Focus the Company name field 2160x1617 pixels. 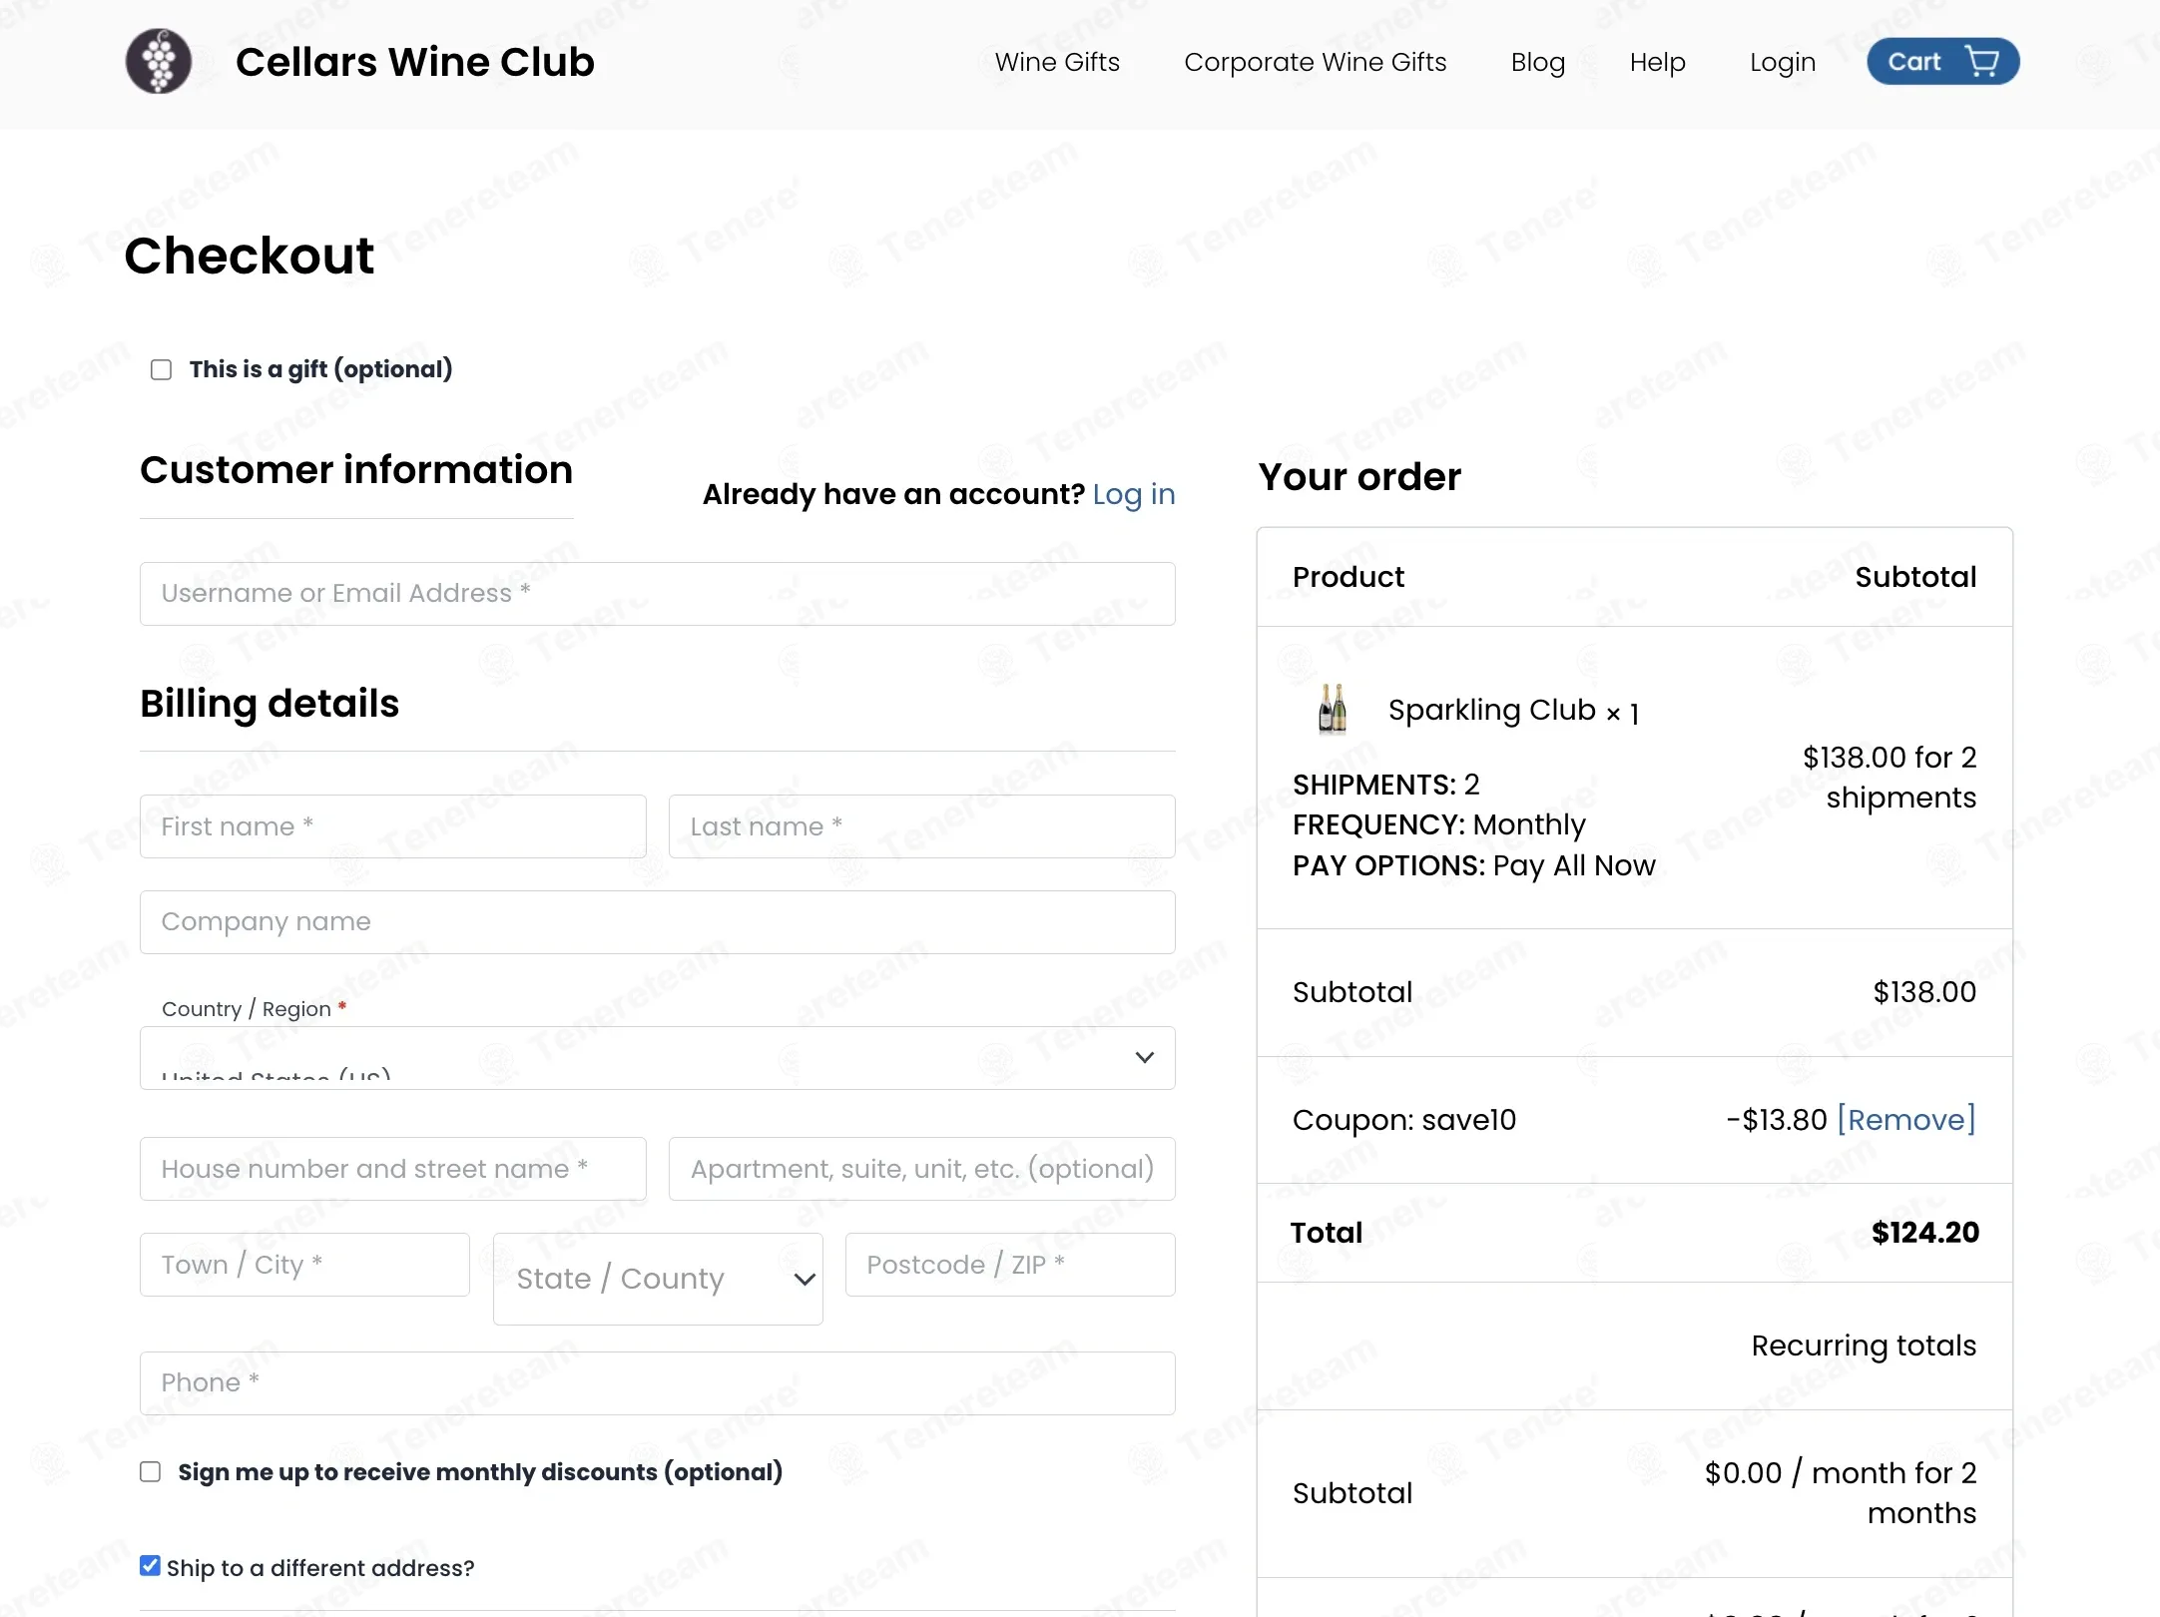click(x=658, y=922)
